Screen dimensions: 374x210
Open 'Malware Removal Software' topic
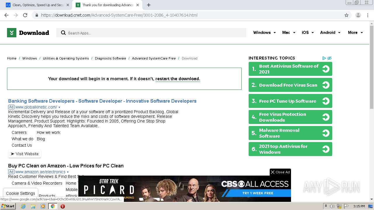[290, 133]
